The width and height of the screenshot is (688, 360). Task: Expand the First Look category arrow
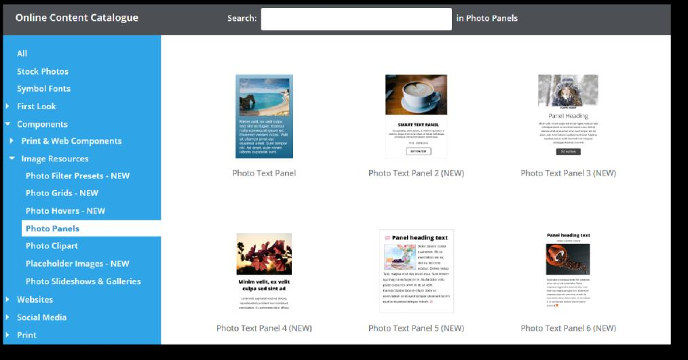click(x=7, y=106)
